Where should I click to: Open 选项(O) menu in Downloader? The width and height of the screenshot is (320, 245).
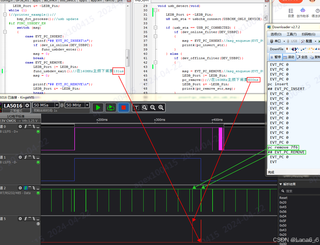click(276, 34)
